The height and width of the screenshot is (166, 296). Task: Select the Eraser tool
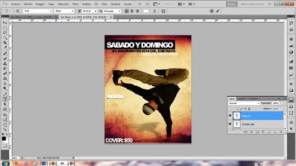tap(5, 73)
